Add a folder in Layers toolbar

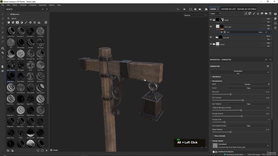(x=266, y=13)
